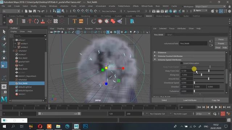Click the Presets button
Image resolution: width=232 pixels, height=130 pixels.
(x=221, y=43)
